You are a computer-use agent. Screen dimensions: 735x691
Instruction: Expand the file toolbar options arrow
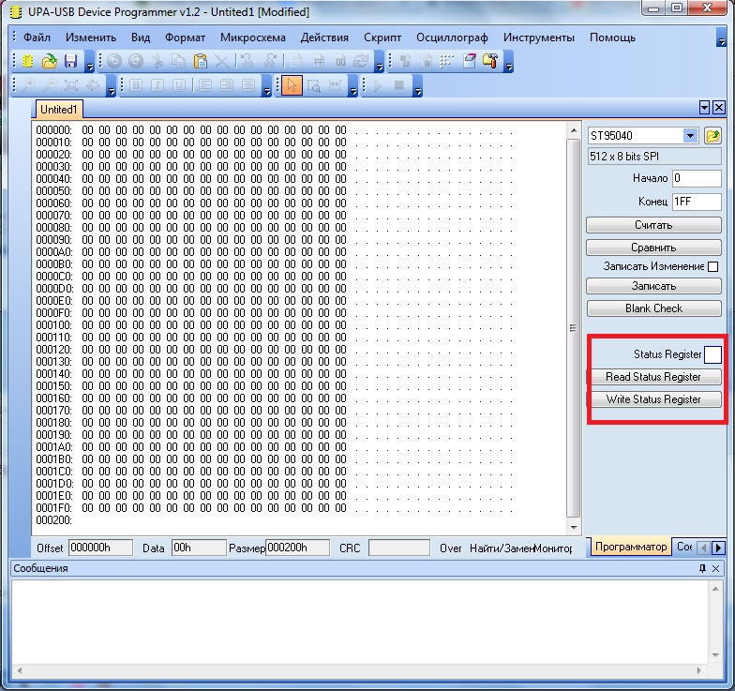pos(90,64)
